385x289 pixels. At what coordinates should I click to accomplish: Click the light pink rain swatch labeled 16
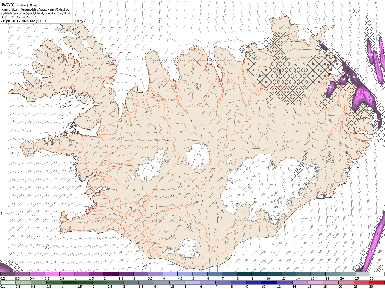[316, 282]
